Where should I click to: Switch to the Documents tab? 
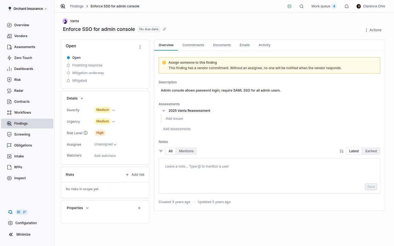(x=222, y=45)
